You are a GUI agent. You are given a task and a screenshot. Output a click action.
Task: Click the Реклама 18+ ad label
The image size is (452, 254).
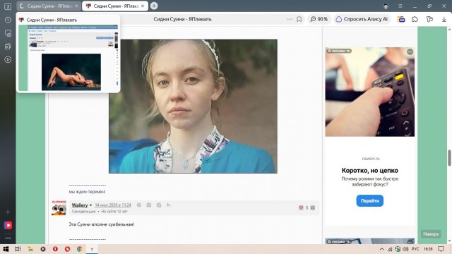click(x=339, y=51)
